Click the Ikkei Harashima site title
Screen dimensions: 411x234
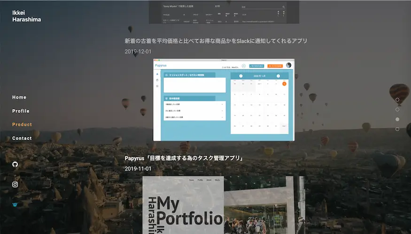(26, 16)
